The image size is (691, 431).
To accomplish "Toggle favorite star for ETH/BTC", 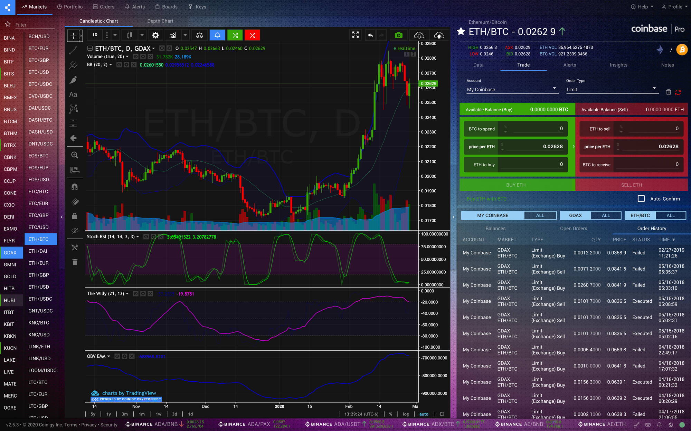I will click(461, 32).
